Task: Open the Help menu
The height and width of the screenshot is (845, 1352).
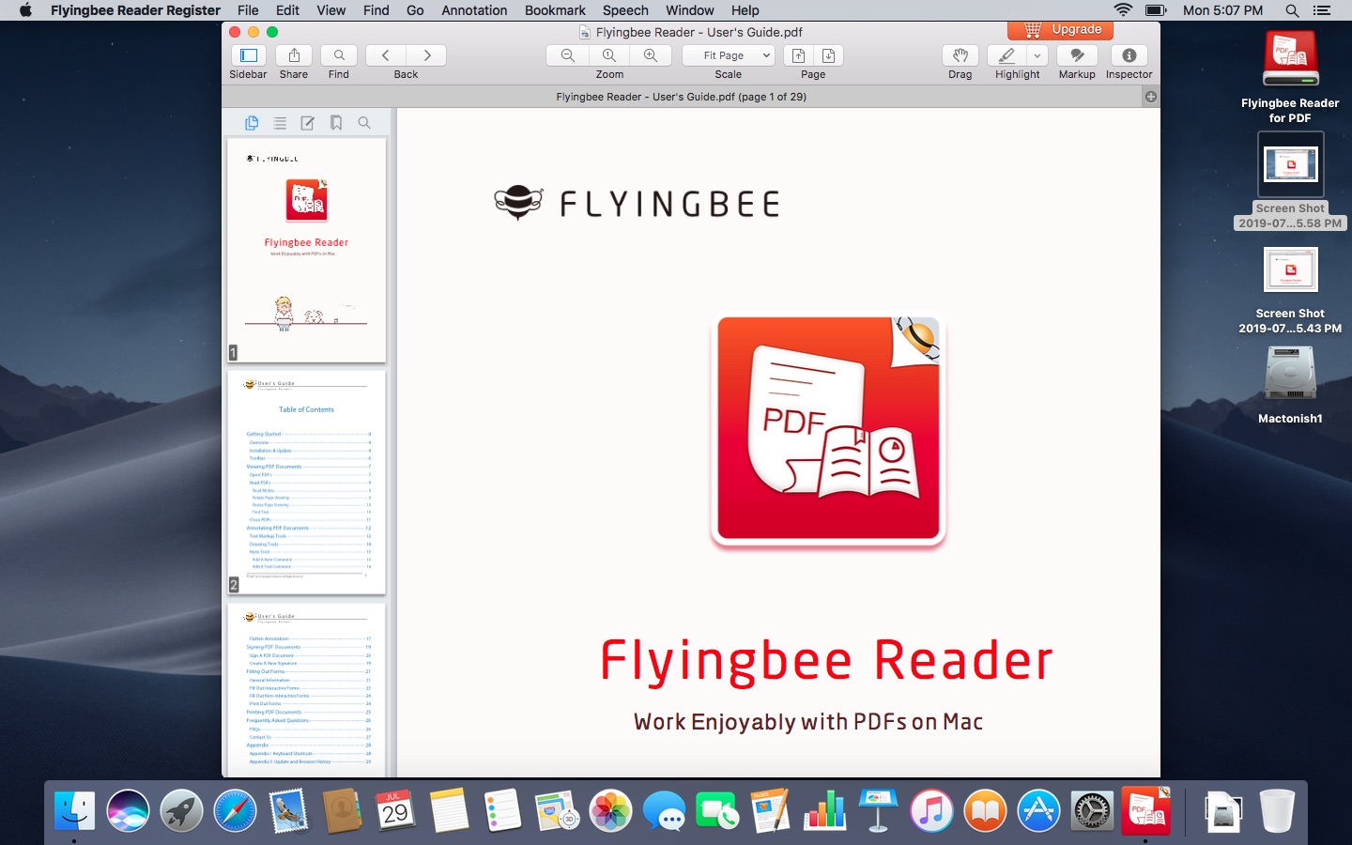Action: tap(745, 10)
